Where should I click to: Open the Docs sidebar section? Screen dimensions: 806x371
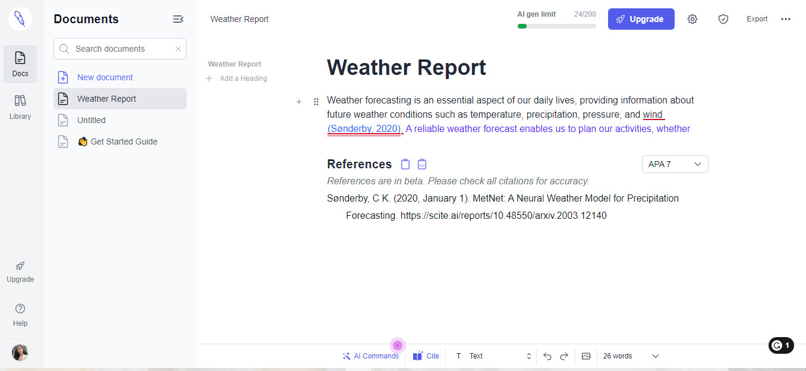click(20, 64)
